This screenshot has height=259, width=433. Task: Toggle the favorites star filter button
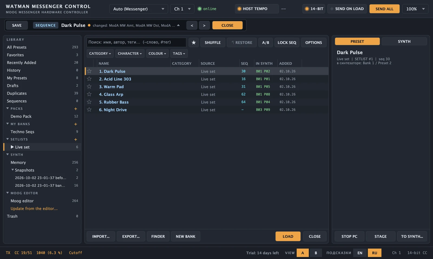[194, 42]
